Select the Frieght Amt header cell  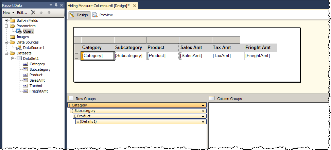[261, 48]
